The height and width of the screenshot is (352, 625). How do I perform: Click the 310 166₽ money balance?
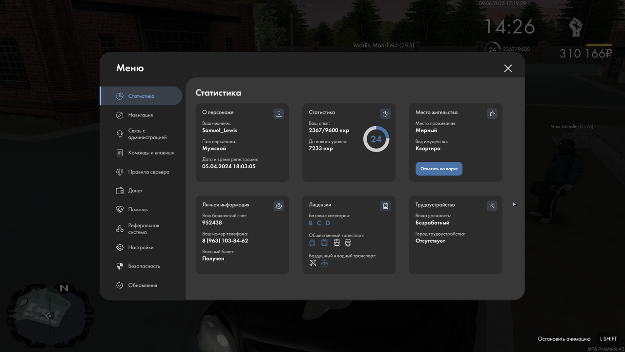pos(585,53)
